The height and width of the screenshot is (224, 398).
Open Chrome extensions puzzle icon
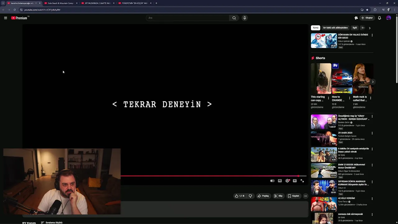(x=375, y=10)
